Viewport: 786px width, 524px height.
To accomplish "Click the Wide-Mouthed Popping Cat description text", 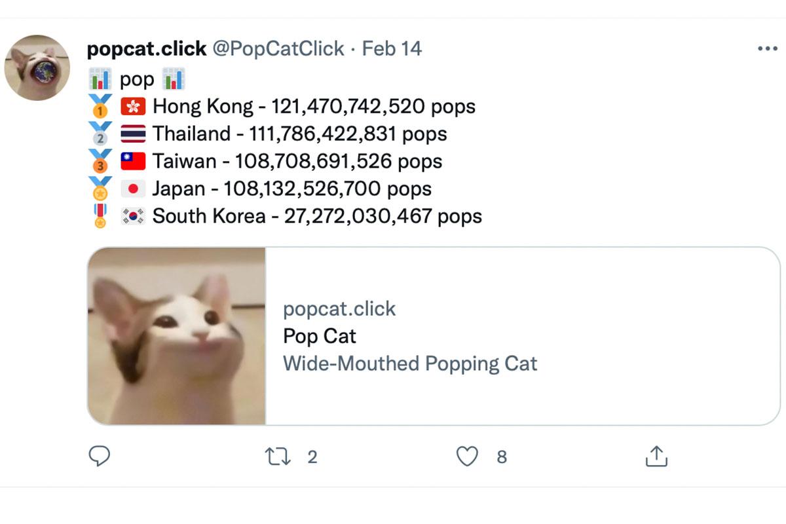I will [411, 363].
